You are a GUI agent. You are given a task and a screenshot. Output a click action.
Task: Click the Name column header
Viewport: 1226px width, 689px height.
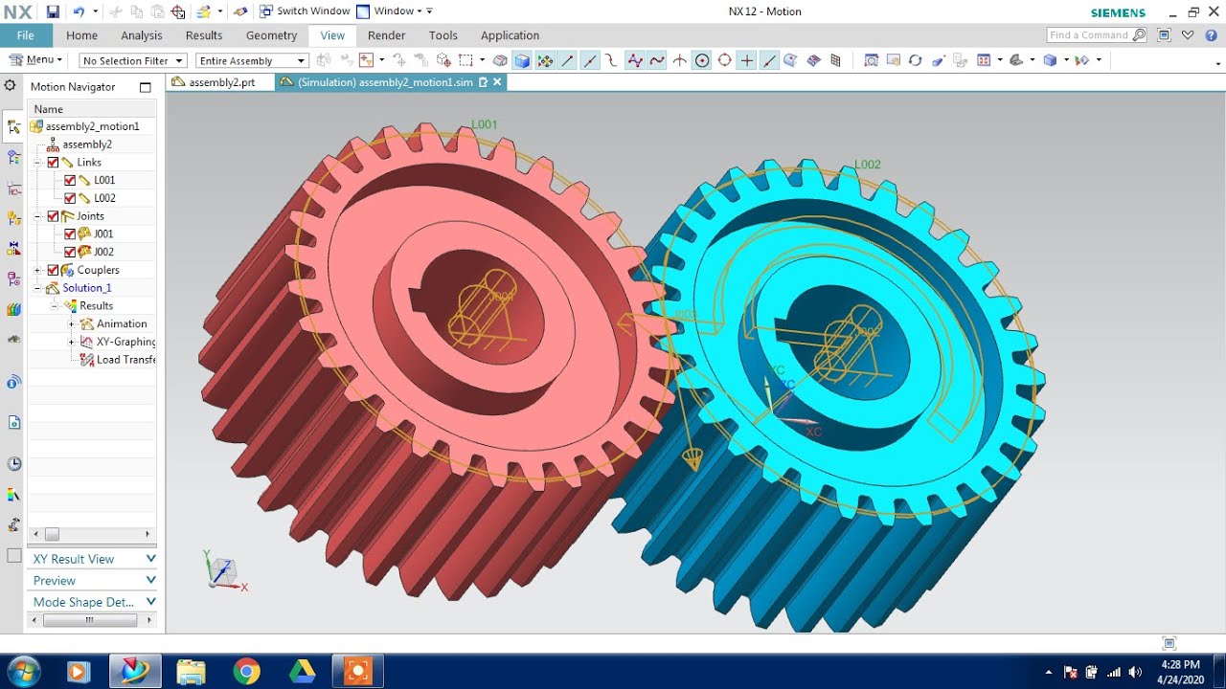(92, 109)
